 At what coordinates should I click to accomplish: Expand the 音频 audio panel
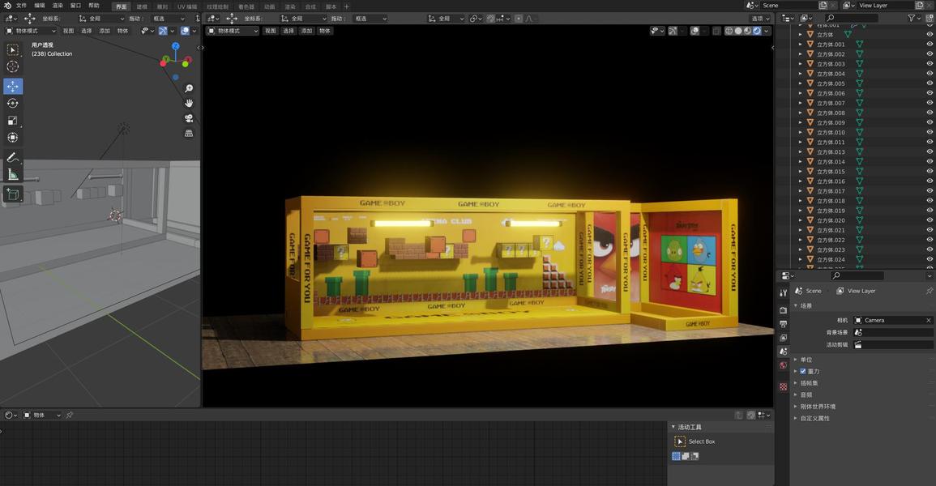point(802,394)
